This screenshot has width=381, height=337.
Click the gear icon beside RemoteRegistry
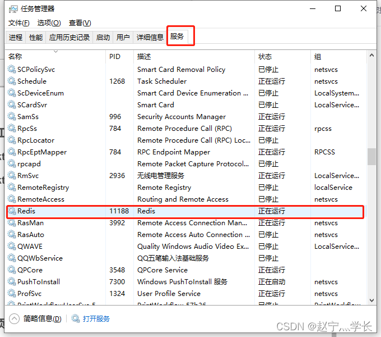click(12, 187)
